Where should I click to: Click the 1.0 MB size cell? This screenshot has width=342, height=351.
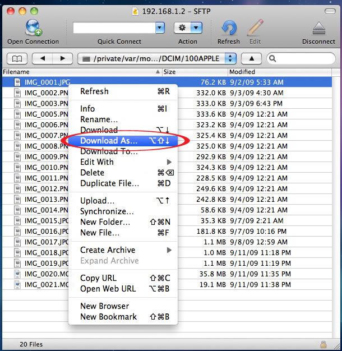(215, 253)
